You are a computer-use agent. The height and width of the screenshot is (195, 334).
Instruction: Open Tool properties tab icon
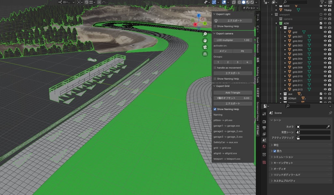pos(264,114)
